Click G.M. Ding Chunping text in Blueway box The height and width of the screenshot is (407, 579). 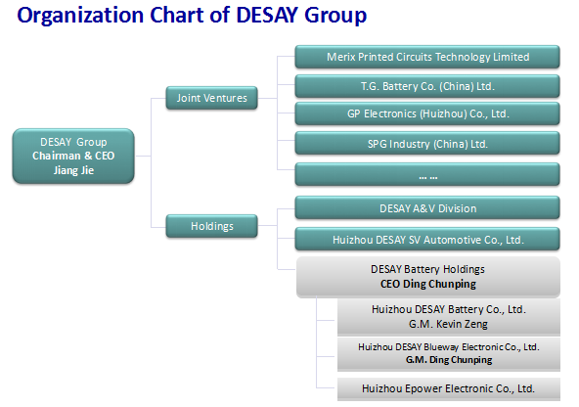[x=449, y=360]
